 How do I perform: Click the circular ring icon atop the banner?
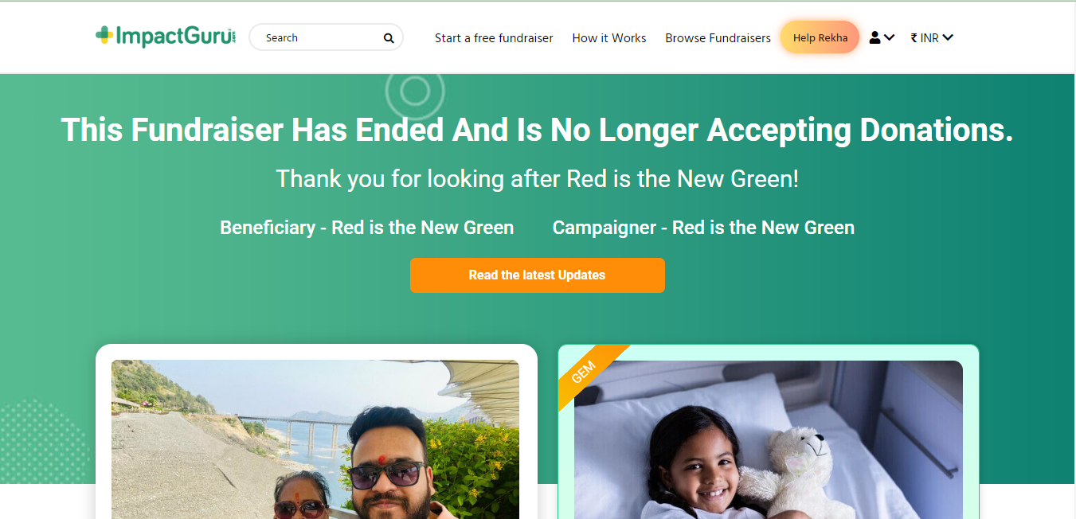[x=415, y=92]
